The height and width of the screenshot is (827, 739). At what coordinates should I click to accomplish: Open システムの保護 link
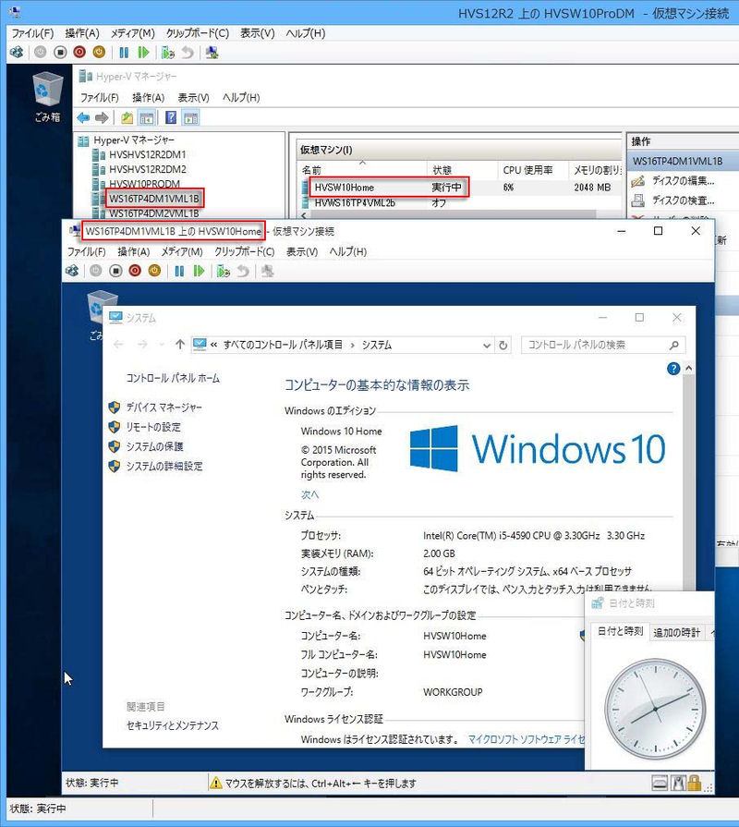point(154,446)
